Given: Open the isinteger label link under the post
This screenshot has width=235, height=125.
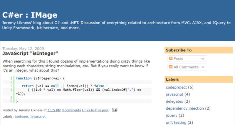Looking at the screenshot, I should point(21,117).
